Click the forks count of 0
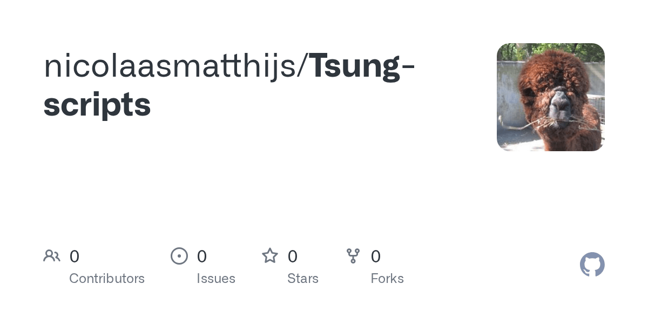Viewport: 648px width, 324px height. (x=376, y=256)
